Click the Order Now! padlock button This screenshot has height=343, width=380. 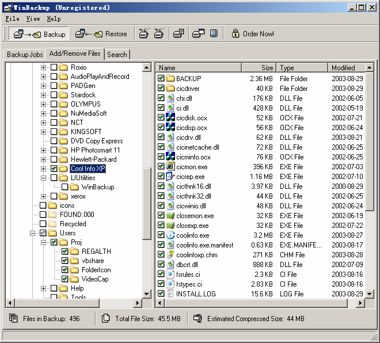[x=253, y=34]
